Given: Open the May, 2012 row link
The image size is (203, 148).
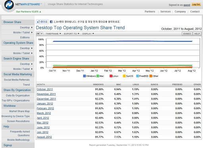Looking at the screenshot, I should point(43,123).
